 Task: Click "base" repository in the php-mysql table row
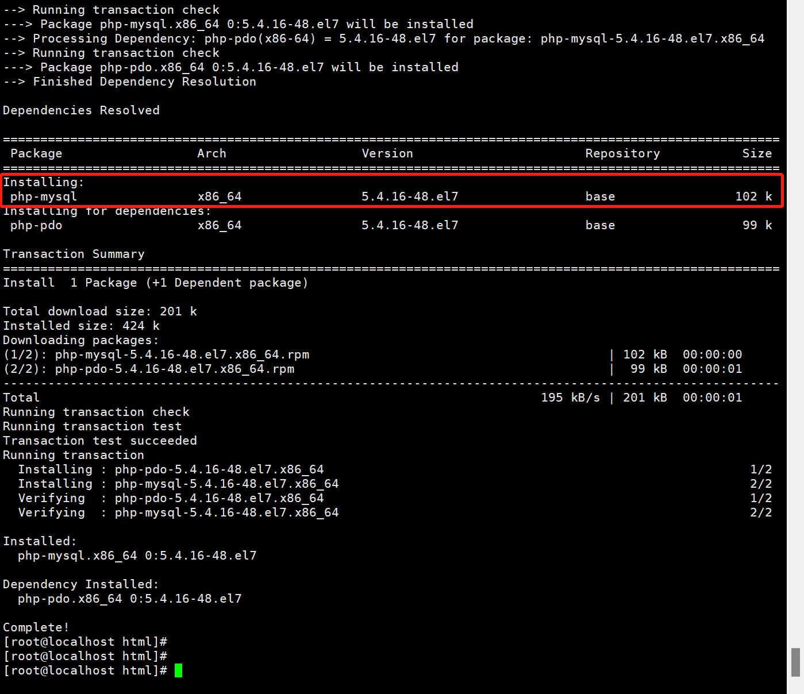click(x=601, y=196)
